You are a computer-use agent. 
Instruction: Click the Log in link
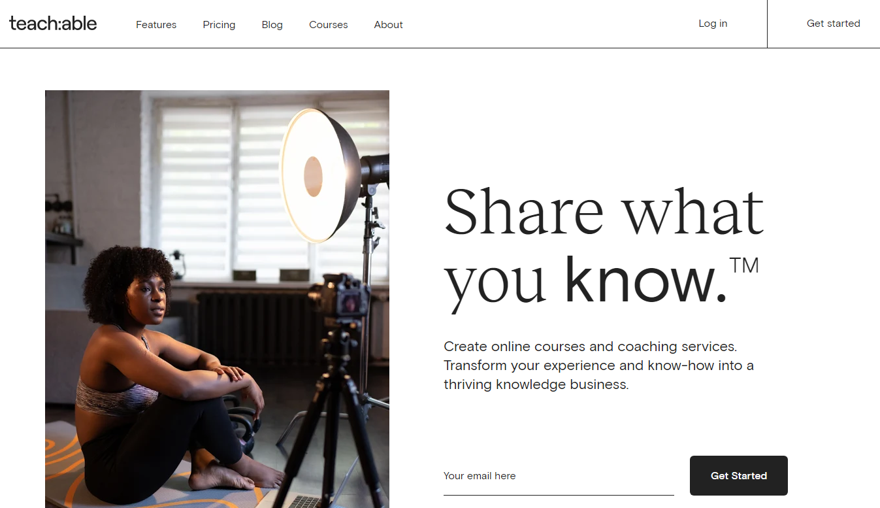tap(713, 24)
